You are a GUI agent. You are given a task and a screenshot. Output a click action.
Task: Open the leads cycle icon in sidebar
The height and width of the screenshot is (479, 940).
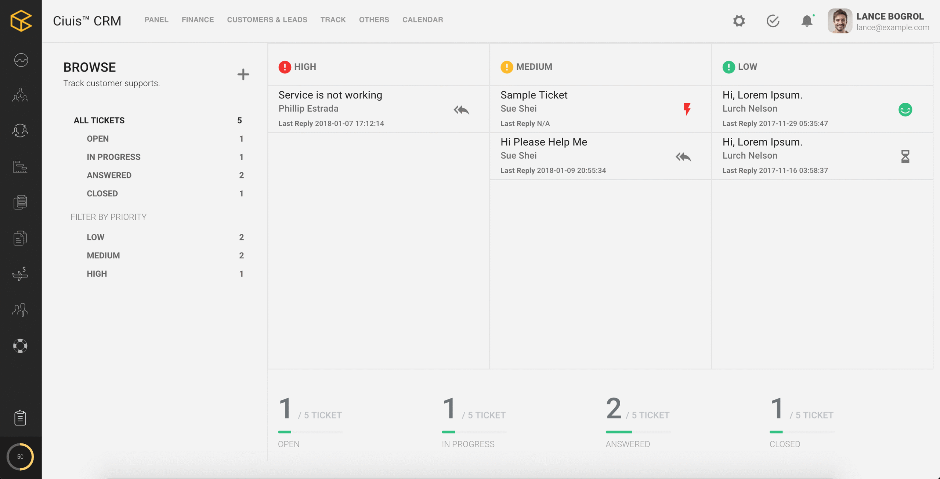(x=21, y=131)
